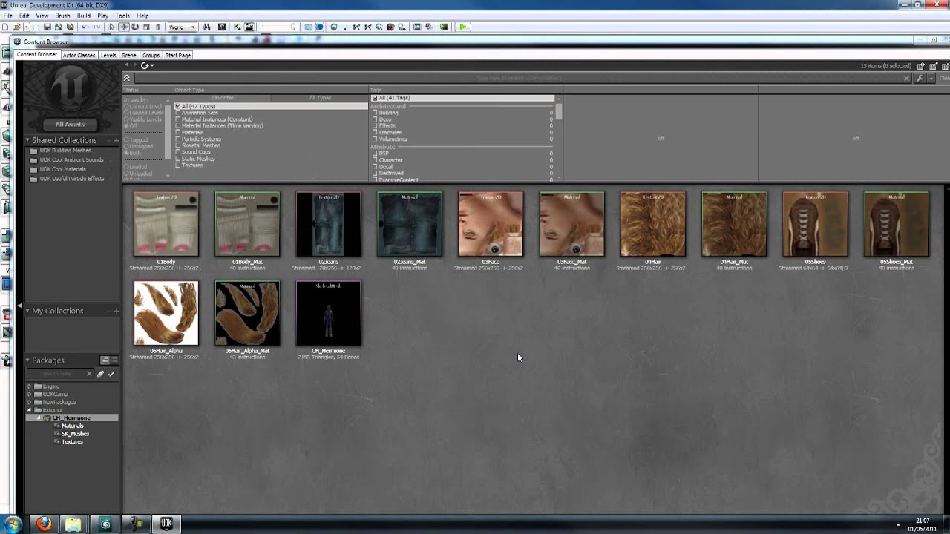Collapse the filter panel double chevron
The width and height of the screenshot is (950, 534).
[x=126, y=78]
